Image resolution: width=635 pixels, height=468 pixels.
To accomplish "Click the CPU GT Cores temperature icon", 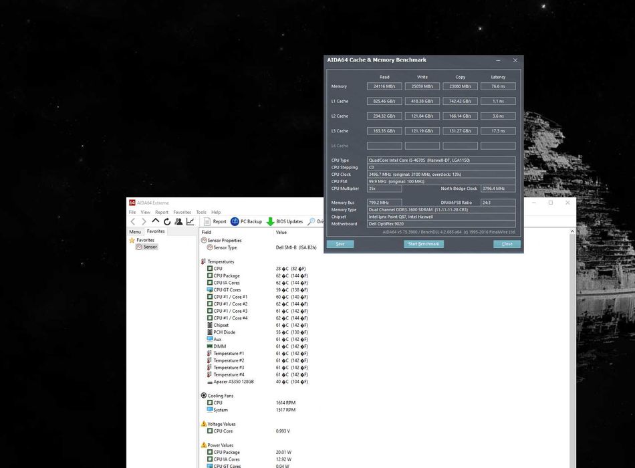I will 210,289.
